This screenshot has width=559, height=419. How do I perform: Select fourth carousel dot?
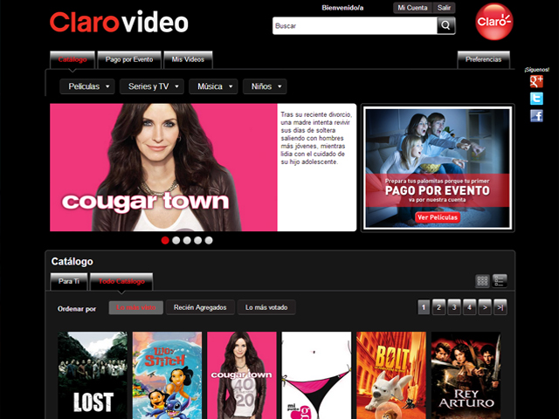pyautogui.click(x=198, y=241)
